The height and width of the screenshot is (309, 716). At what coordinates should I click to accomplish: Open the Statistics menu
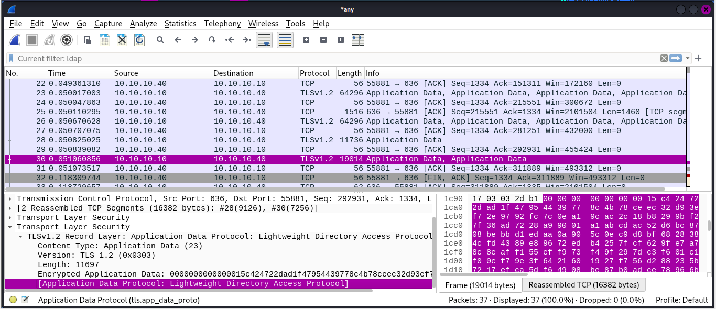(x=180, y=24)
